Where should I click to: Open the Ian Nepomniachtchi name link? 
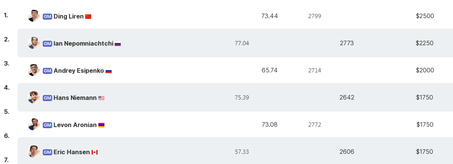(84, 43)
